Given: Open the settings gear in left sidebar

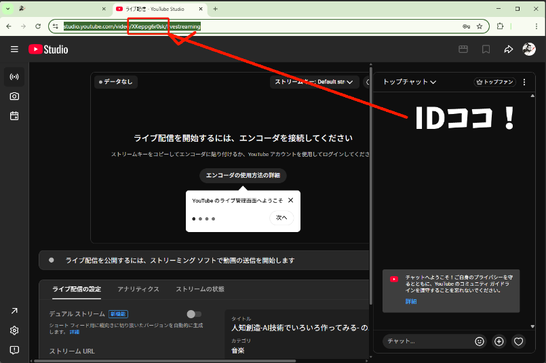Looking at the screenshot, I should tap(14, 330).
